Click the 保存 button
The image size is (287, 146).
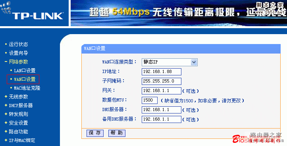[x=95, y=133]
